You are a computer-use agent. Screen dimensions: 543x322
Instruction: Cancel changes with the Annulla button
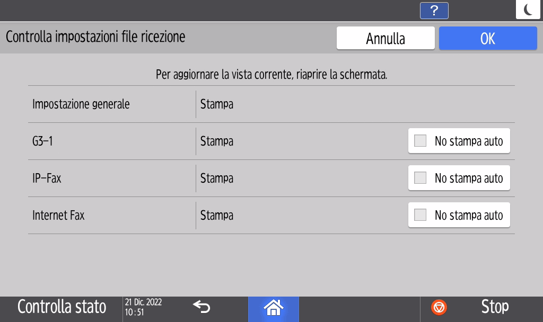pyautogui.click(x=386, y=38)
